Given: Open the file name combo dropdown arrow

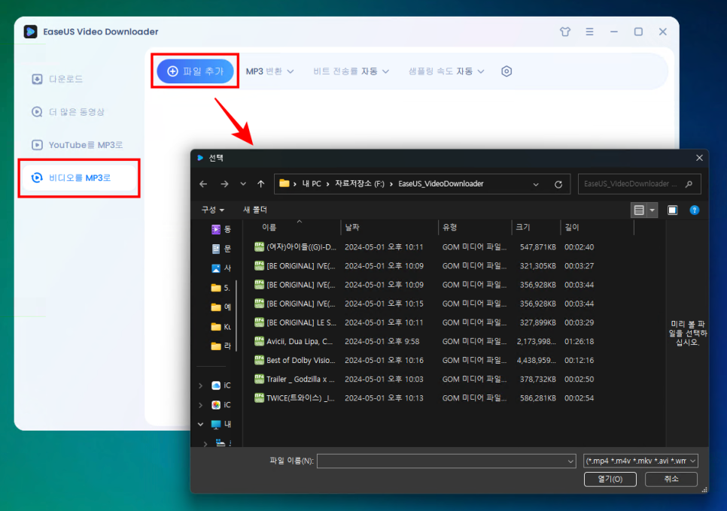Looking at the screenshot, I should click(570, 461).
